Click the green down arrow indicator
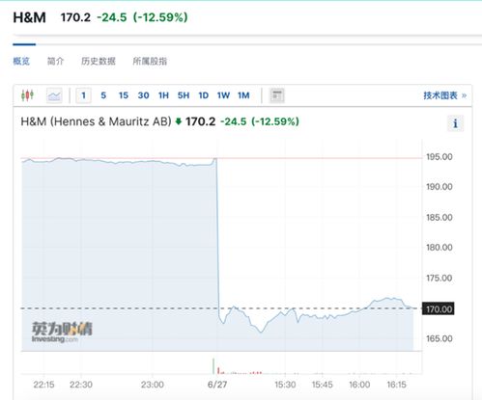 click(179, 121)
